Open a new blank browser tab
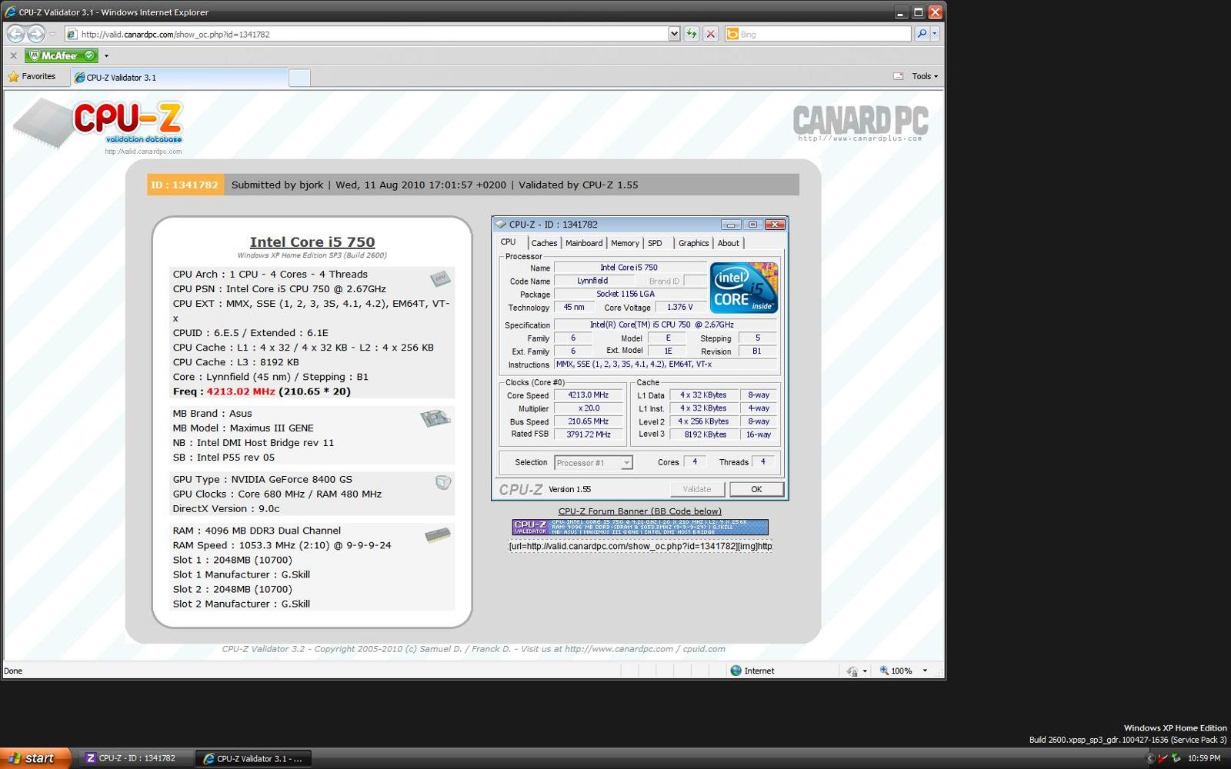 click(299, 78)
